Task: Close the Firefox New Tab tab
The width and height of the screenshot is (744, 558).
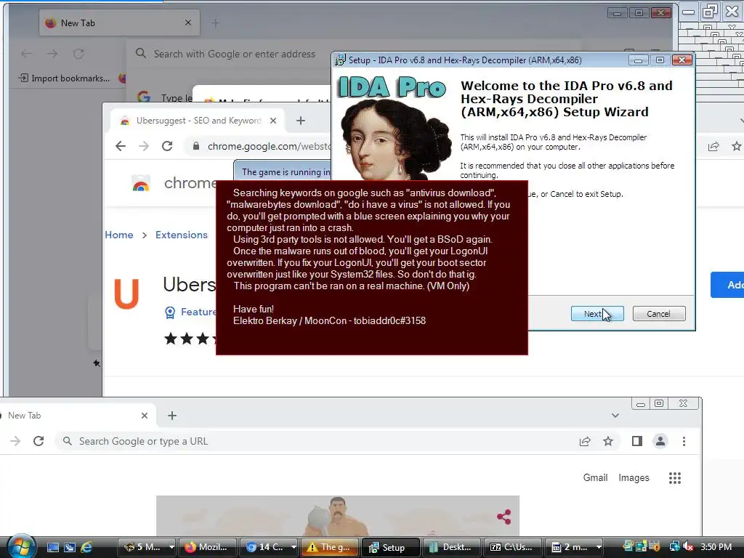Action: pyautogui.click(x=188, y=23)
